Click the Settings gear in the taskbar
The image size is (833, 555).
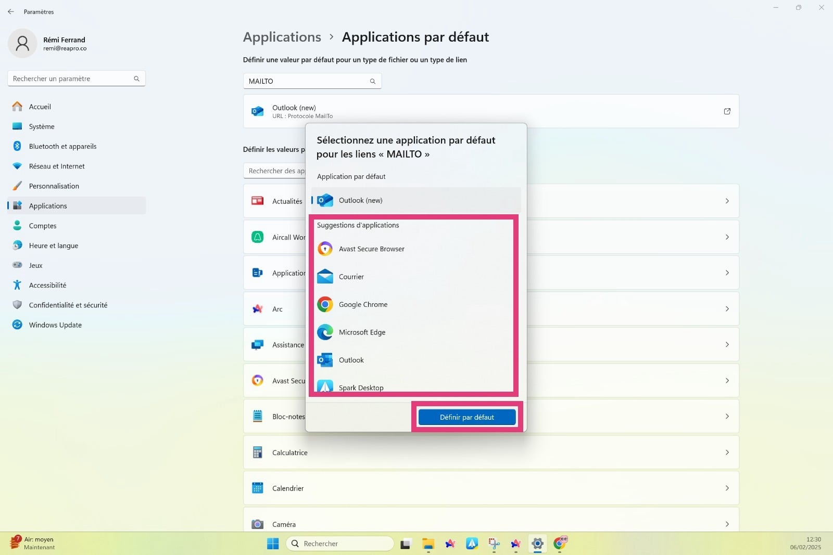537,544
